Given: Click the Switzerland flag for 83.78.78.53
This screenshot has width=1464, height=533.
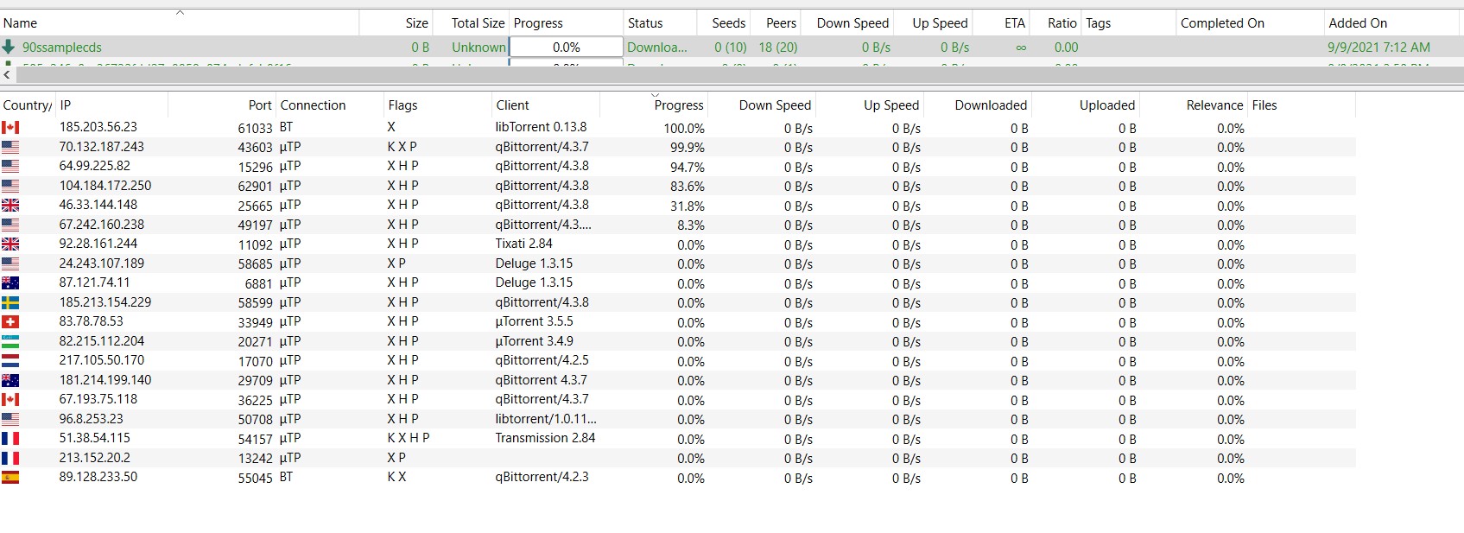Looking at the screenshot, I should click(x=10, y=321).
